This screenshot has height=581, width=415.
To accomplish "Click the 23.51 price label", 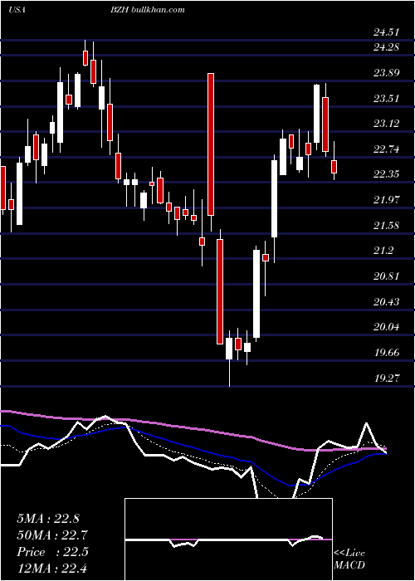I will click(x=387, y=99).
